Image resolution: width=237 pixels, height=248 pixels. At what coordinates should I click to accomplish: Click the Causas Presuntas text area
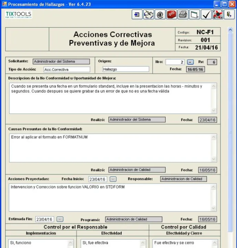(x=110, y=148)
